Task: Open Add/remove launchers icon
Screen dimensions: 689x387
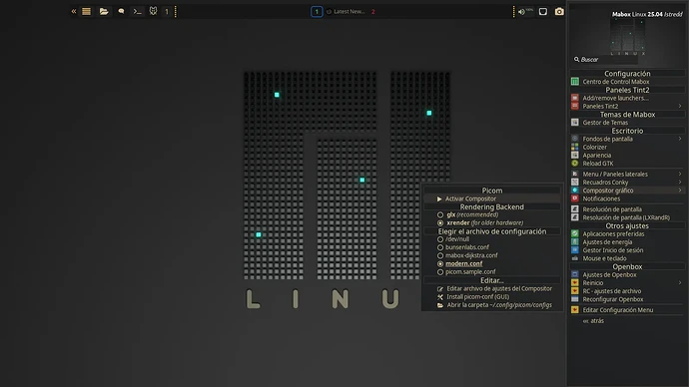Action: pyautogui.click(x=575, y=98)
